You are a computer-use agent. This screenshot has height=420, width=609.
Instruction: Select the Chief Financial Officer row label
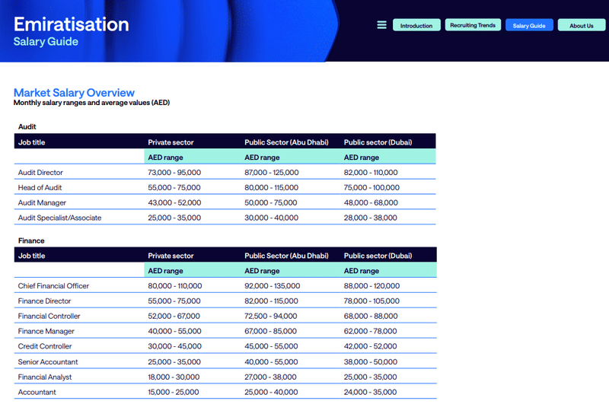click(53, 286)
